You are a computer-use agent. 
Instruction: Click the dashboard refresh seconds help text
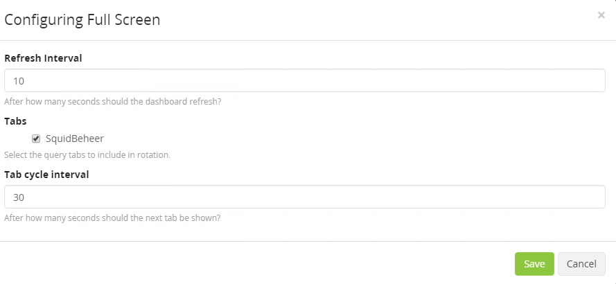coord(112,101)
